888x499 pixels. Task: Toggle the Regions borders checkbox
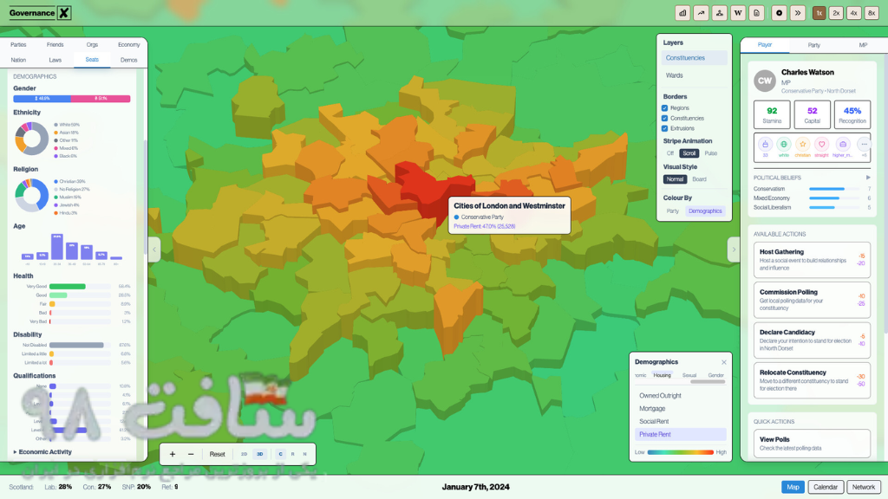click(x=665, y=108)
